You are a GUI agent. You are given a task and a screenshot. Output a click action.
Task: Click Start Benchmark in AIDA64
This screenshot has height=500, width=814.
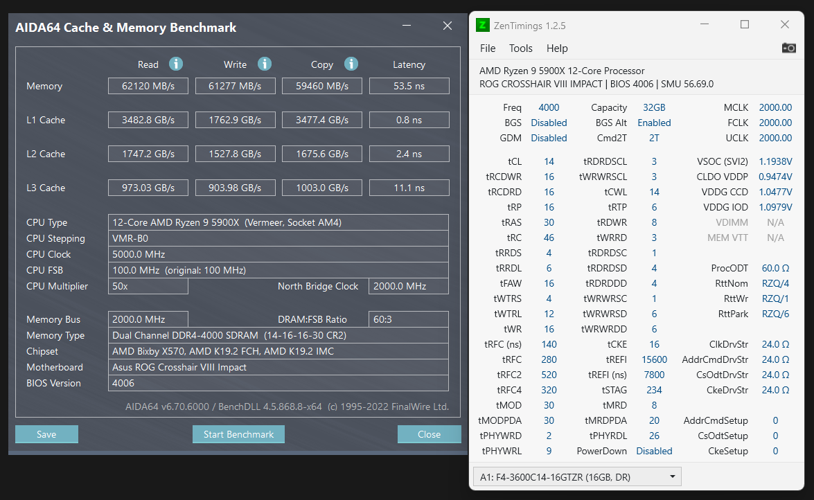coord(238,434)
